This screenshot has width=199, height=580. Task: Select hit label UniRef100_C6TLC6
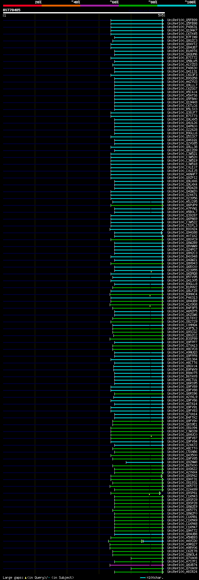[x=182, y=106]
